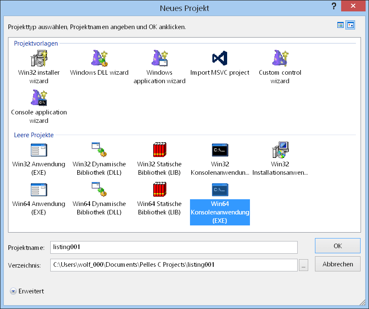
Task: Choose Win32 Installationsanwendung icon
Action: pos(280,150)
